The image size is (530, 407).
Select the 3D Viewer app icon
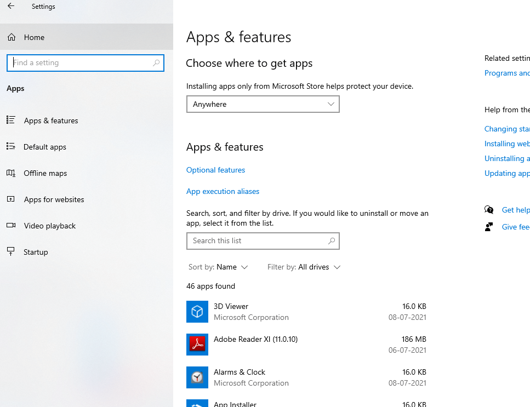(x=197, y=312)
